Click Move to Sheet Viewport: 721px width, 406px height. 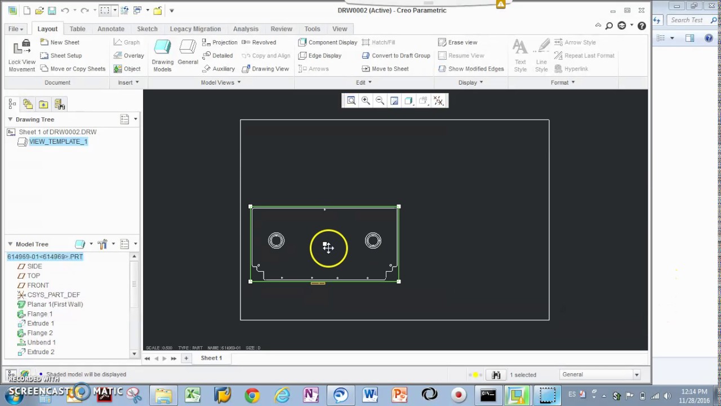[x=385, y=69]
